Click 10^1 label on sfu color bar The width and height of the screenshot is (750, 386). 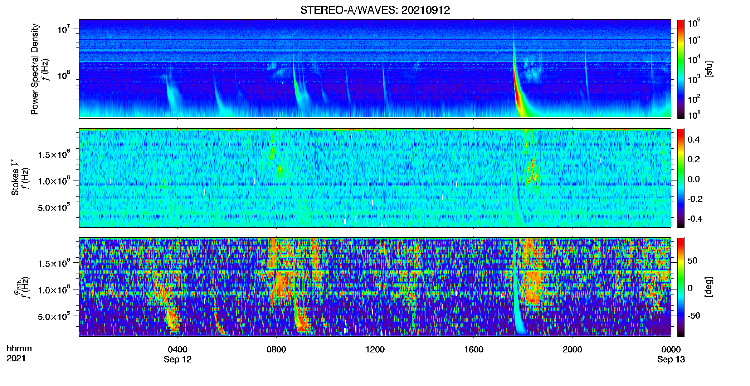[694, 114]
